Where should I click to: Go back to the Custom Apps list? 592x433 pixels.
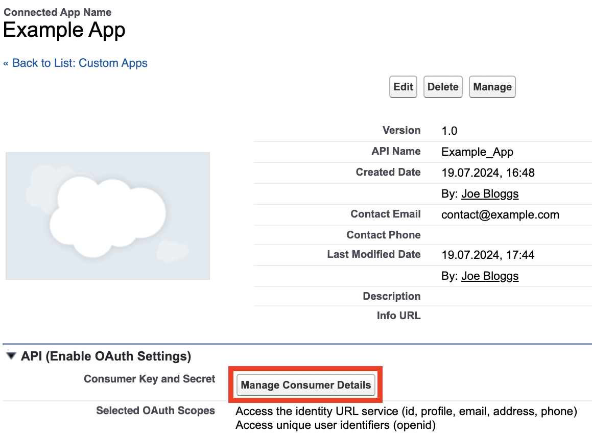click(x=76, y=63)
